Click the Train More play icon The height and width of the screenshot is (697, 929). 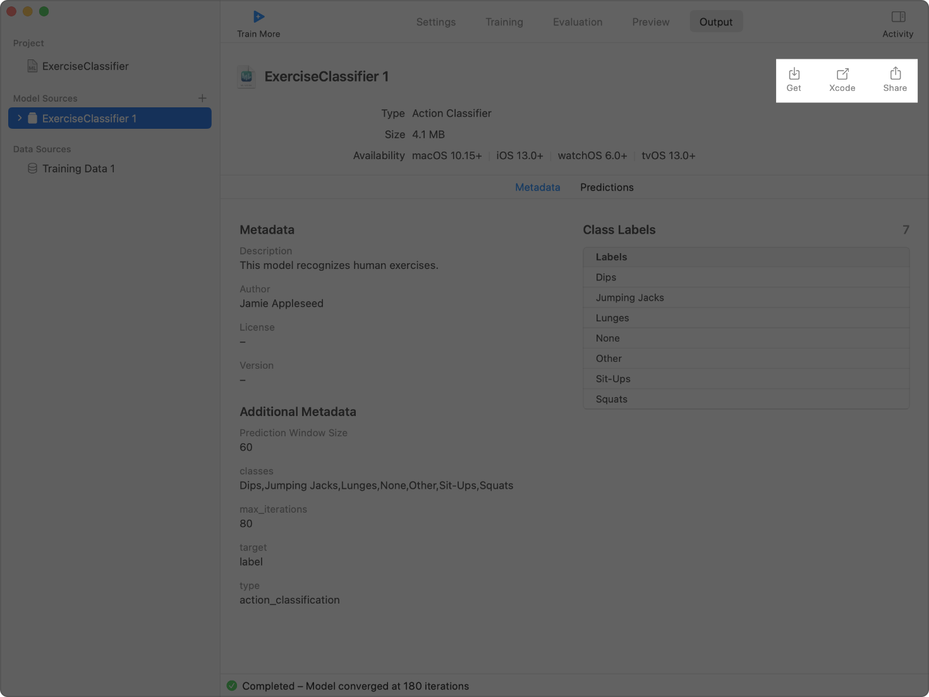258,17
